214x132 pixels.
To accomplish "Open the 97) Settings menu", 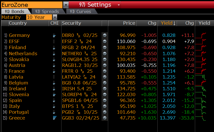I will point(95,5).
